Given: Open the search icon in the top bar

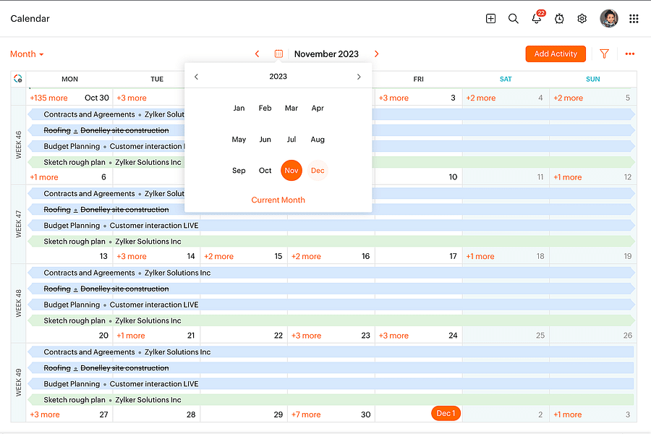Looking at the screenshot, I should (514, 18).
